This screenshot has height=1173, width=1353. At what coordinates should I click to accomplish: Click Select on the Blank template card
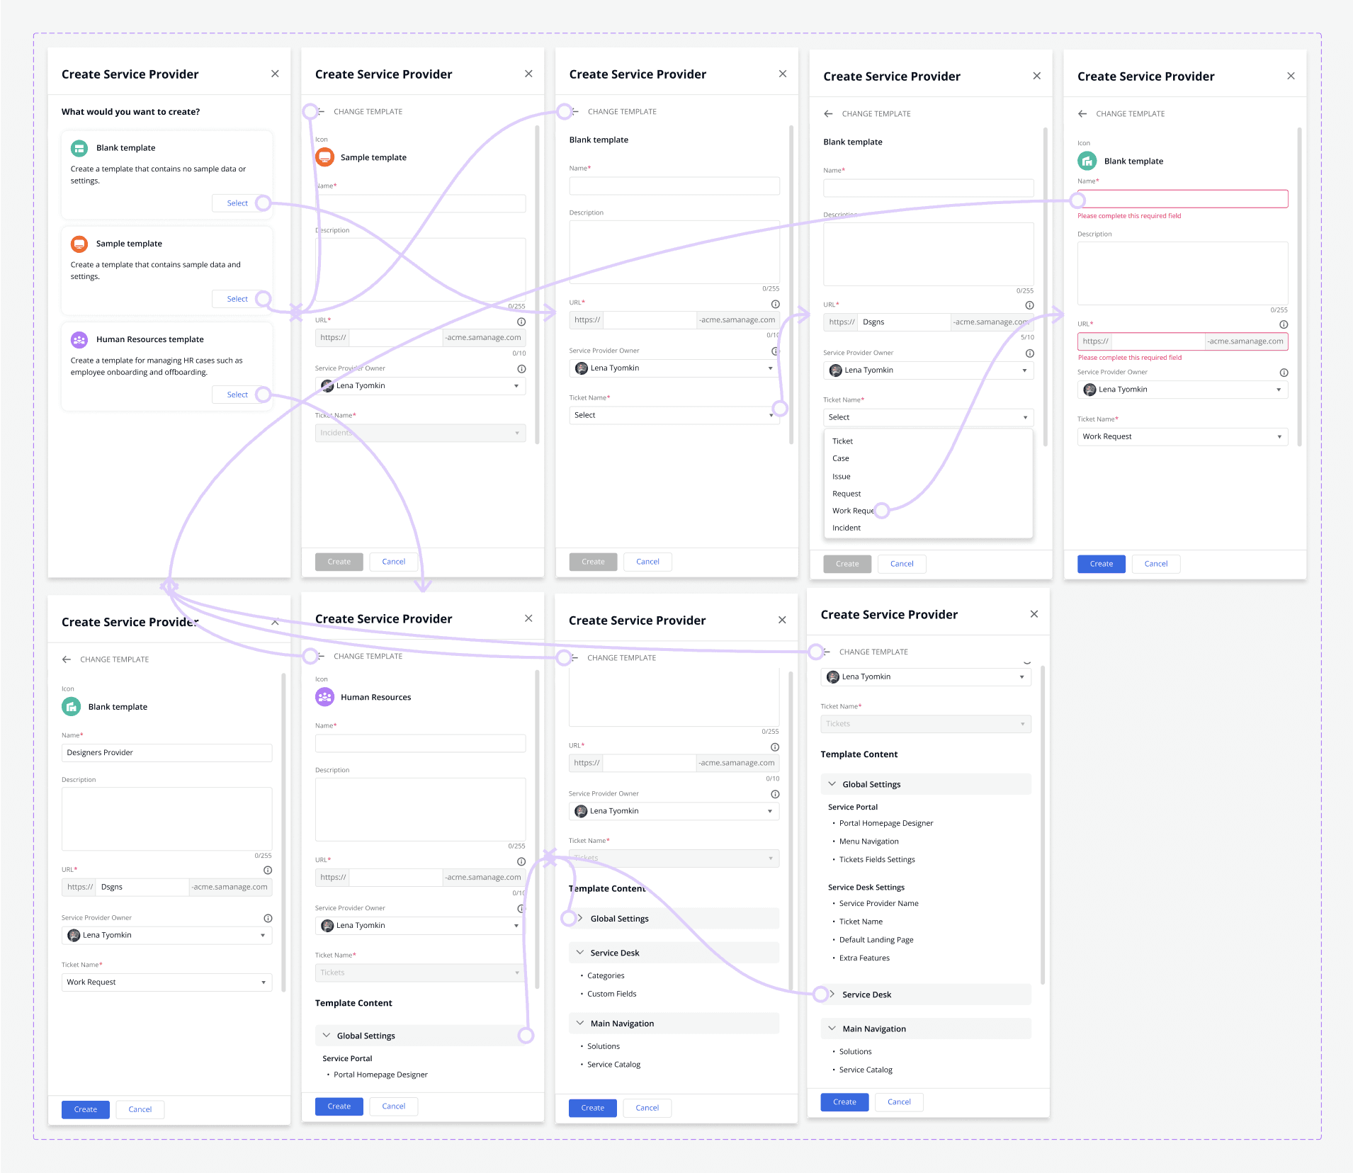point(237,203)
